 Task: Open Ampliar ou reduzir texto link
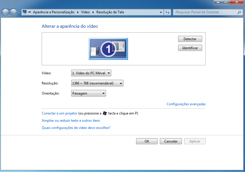tap(71, 121)
